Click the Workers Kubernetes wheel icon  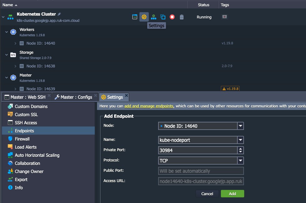click(13, 32)
